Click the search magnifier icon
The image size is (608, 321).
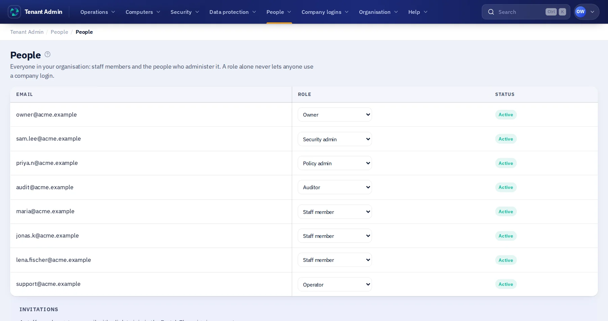tap(491, 12)
